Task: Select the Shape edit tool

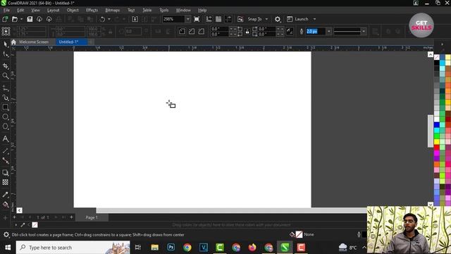Action: pos(6,54)
